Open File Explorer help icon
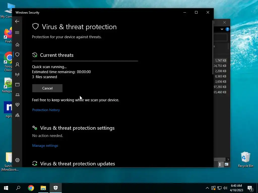258x193 pixels. pyautogui.click(x=228, y=29)
